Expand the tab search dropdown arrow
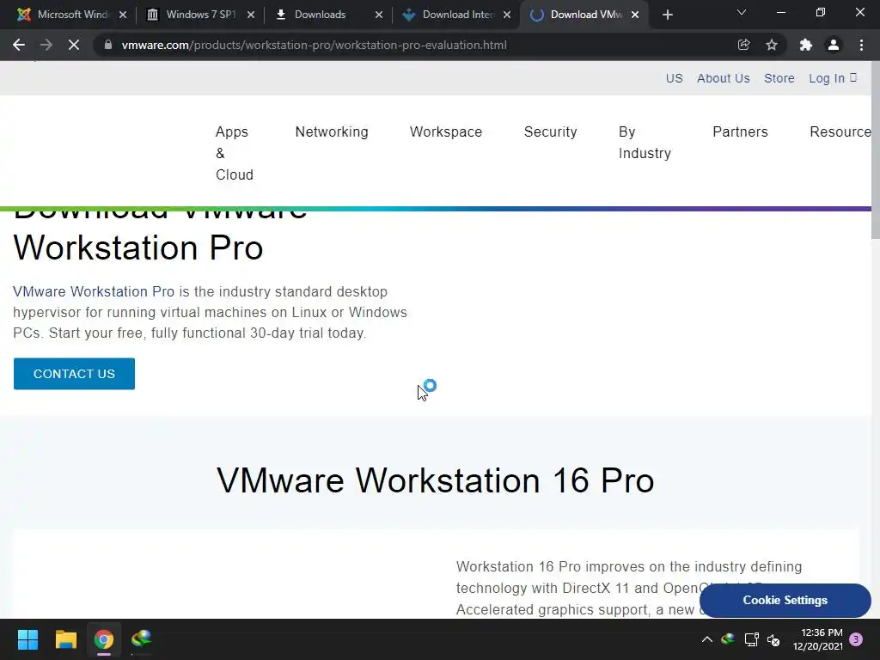 tap(742, 12)
